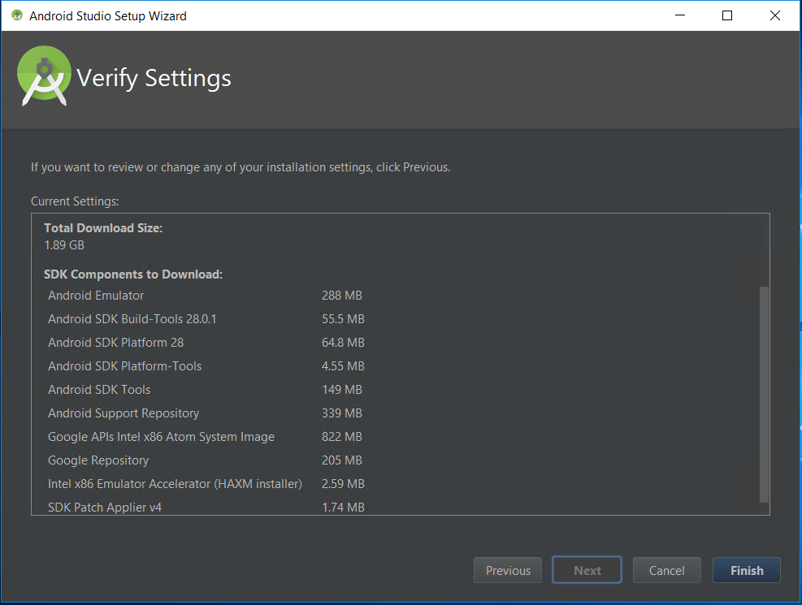Select the Android Emulator entry

point(96,296)
